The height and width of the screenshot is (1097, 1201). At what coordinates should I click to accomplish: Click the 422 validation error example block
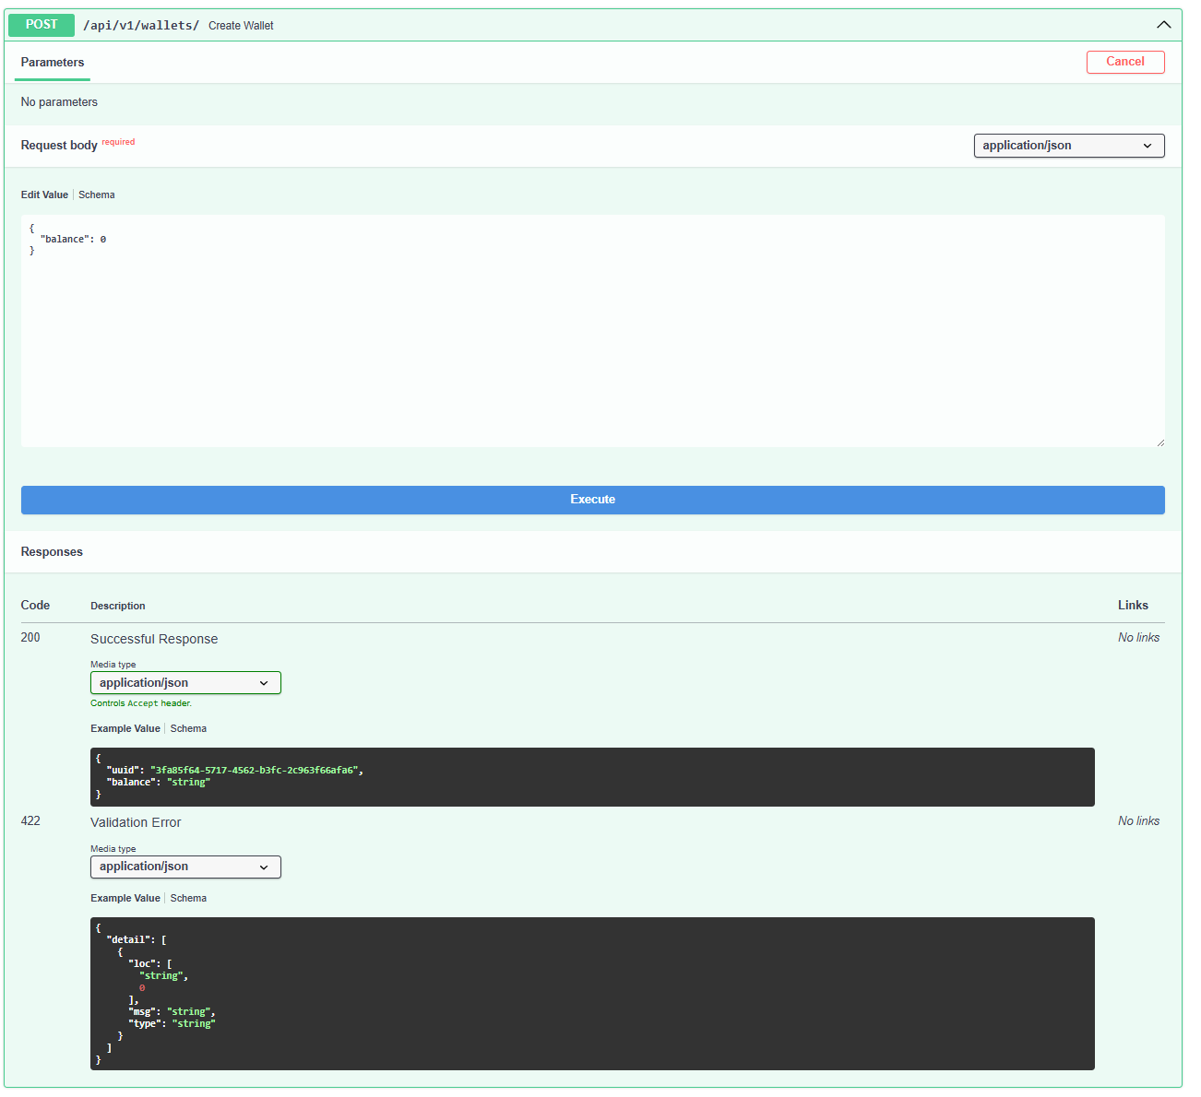click(592, 994)
